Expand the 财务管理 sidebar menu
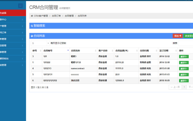This screenshot has width=193, height=121. 13,39
